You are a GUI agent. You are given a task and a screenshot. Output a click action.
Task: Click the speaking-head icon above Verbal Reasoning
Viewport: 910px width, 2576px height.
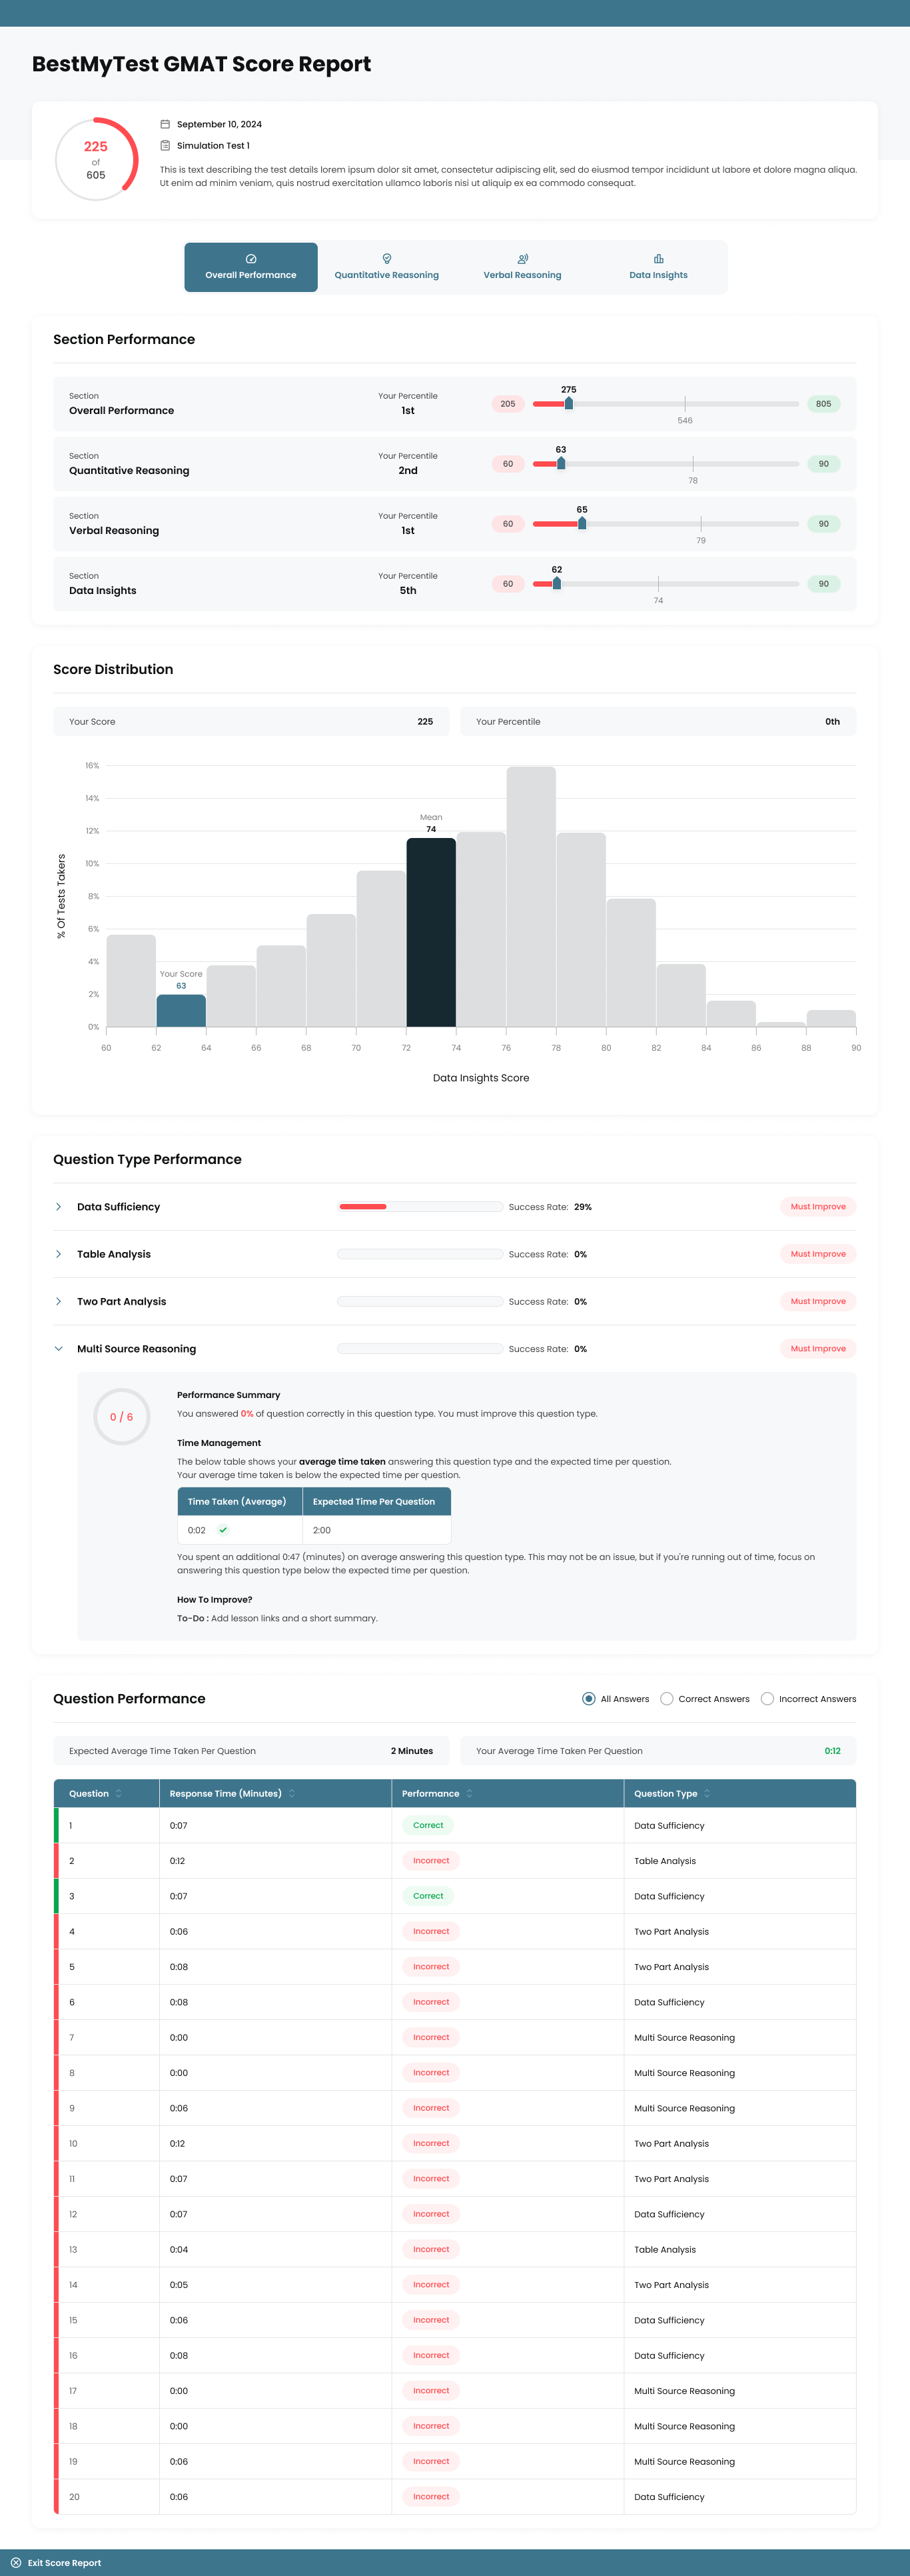522,259
